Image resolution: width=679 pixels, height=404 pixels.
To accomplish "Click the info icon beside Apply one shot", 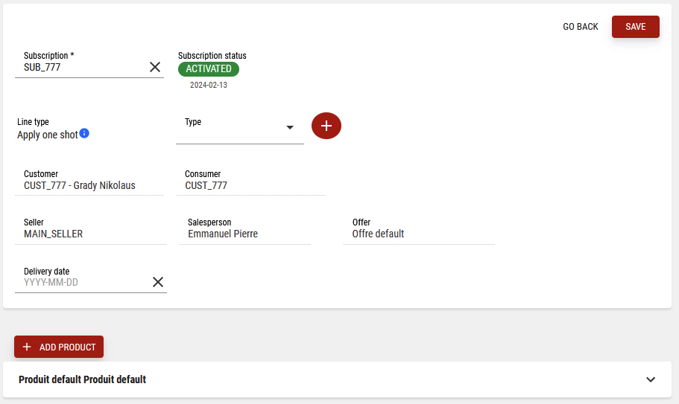I will [84, 134].
